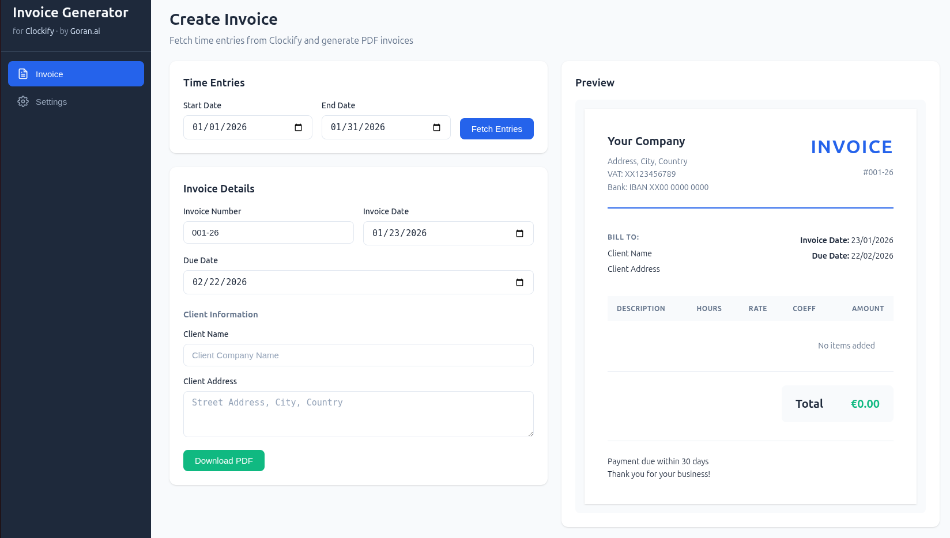Click Fetch Entries to load time entries
This screenshot has height=538, width=950.
pos(496,128)
